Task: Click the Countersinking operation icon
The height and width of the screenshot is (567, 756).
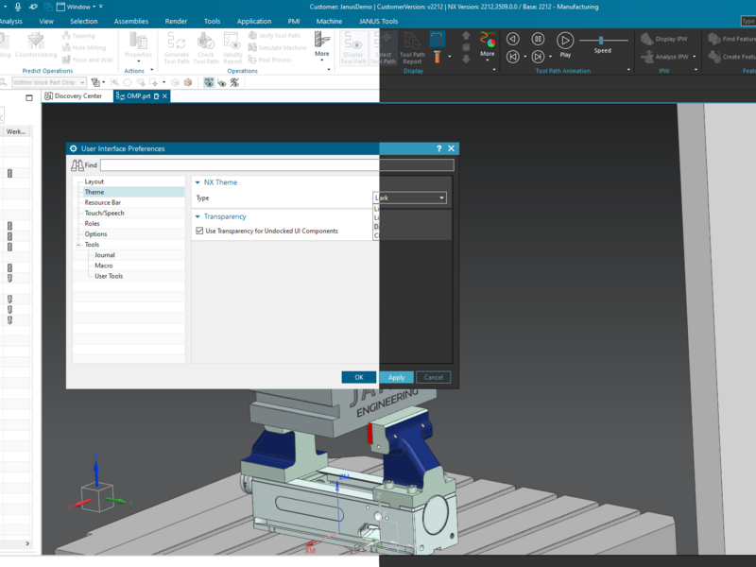Action: [x=36, y=41]
